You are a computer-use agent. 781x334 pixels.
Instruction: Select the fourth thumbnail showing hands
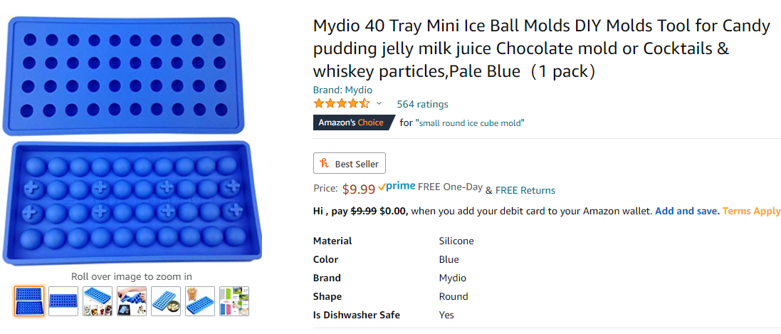click(x=132, y=301)
